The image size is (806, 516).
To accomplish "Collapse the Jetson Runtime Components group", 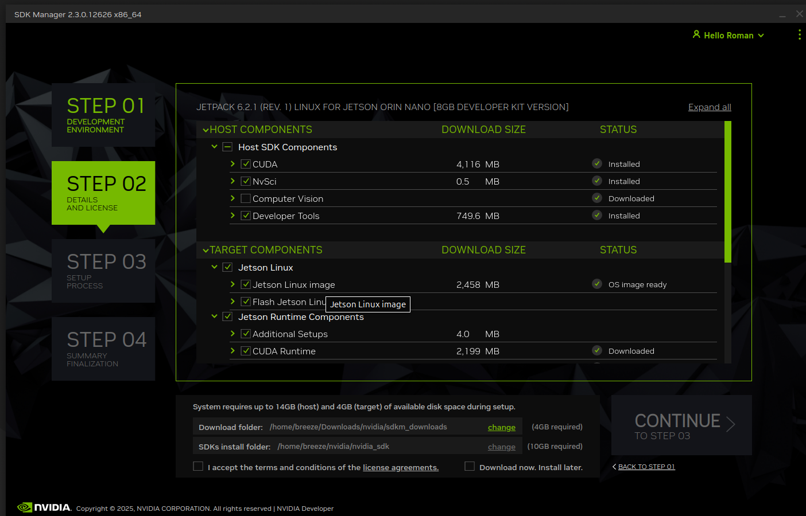I will pyautogui.click(x=214, y=316).
